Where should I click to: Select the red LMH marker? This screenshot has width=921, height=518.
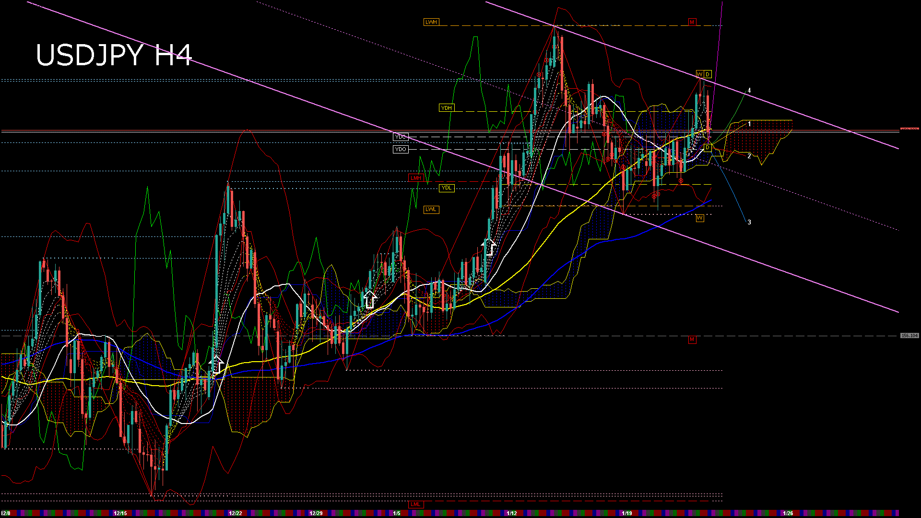coord(416,177)
